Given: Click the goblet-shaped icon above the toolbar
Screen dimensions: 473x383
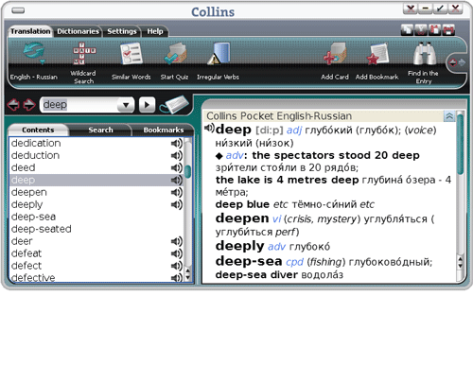Looking at the screenshot, I should (x=421, y=30).
